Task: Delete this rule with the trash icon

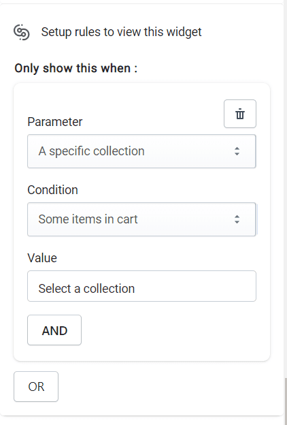Action: (240, 114)
